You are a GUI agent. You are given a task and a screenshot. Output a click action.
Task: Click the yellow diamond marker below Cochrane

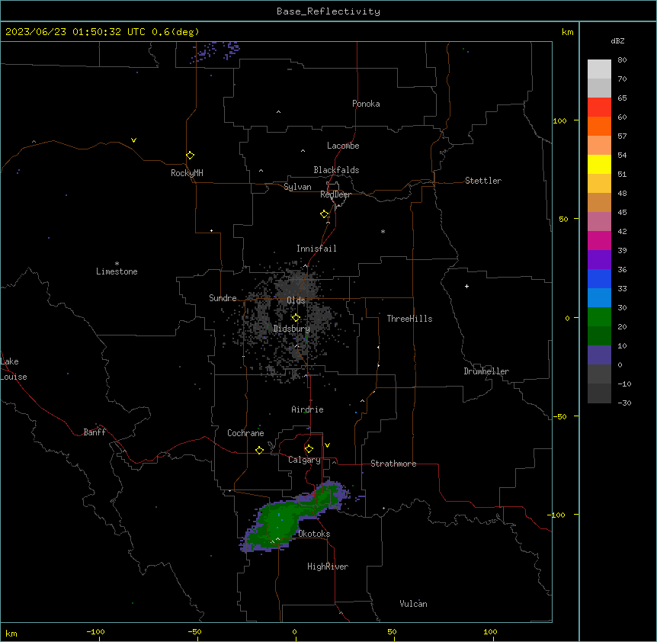click(259, 450)
